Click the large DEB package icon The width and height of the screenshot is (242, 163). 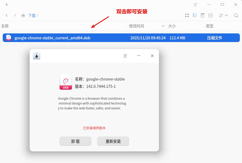(x=66, y=82)
